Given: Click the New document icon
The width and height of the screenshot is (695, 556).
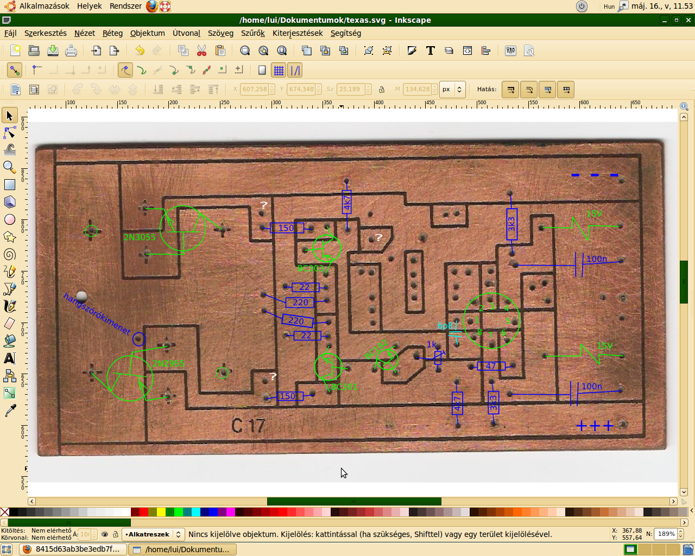Looking at the screenshot, I should pyautogui.click(x=15, y=50).
